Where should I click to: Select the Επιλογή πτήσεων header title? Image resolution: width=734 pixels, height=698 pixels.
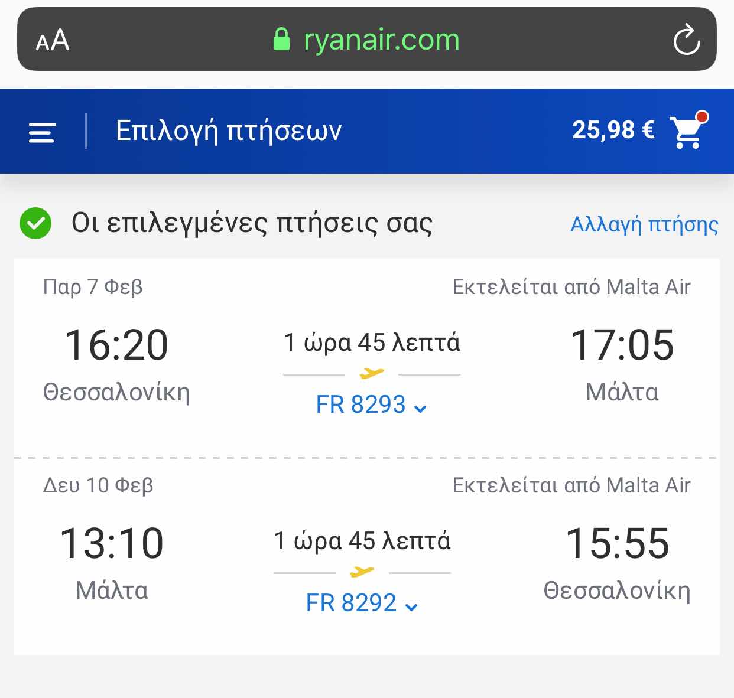tap(229, 131)
